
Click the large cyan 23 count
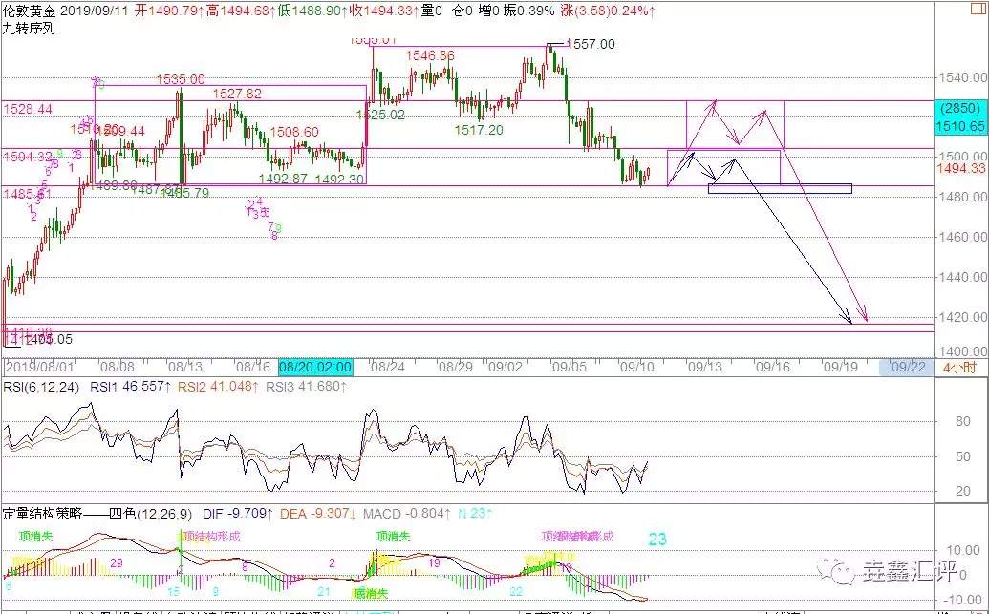pyautogui.click(x=657, y=539)
